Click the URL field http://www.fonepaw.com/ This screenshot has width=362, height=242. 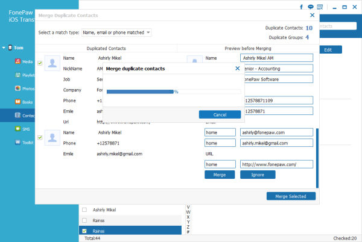click(x=276, y=164)
